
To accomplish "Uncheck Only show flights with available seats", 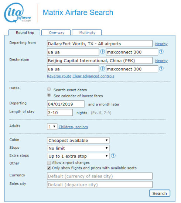I will click(49, 168).
